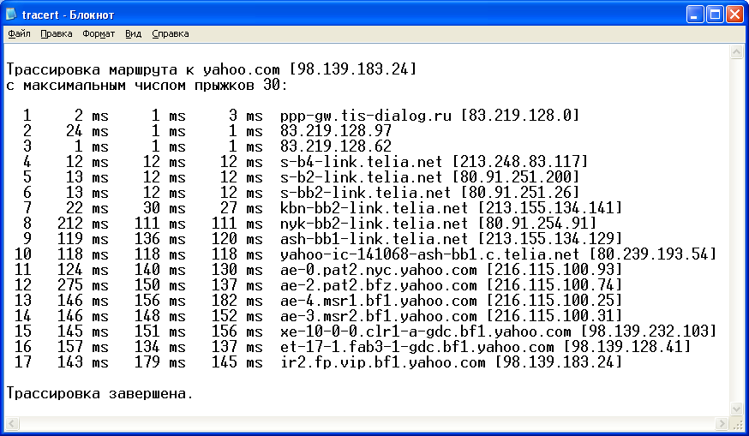
Task: Click the line 'с максимальным числом прыжков 30:'
Action: pyautogui.click(x=147, y=86)
